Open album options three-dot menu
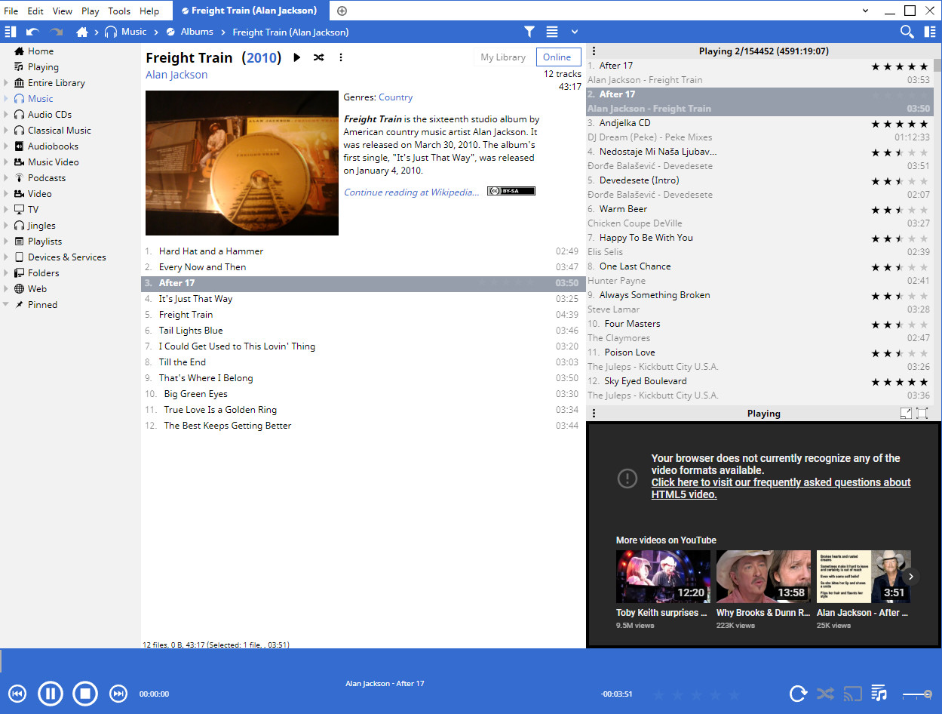The height and width of the screenshot is (714, 942). click(341, 57)
